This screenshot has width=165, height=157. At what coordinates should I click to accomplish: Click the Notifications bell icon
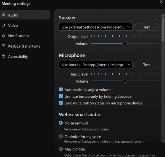[x=3, y=36]
